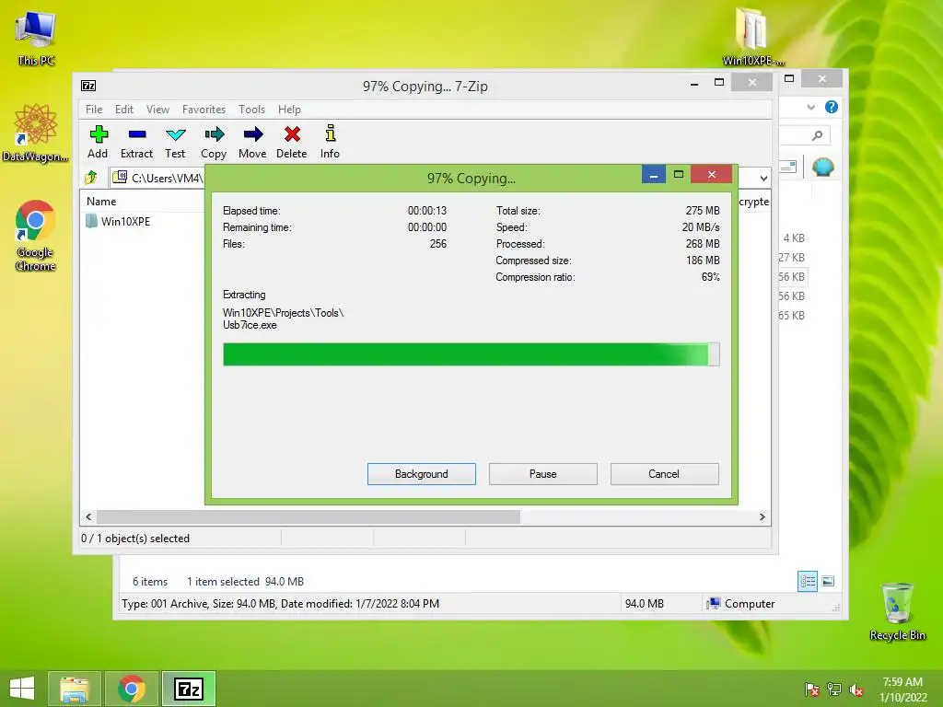The width and height of the screenshot is (943, 707).
Task: Expand the Explorer ribbon chevron
Action: [x=810, y=107]
